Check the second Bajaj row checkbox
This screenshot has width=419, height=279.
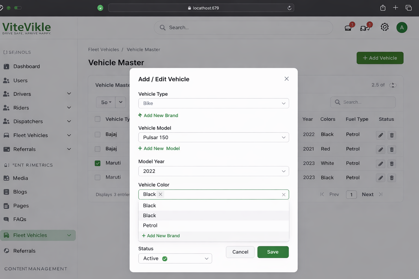pyautogui.click(x=97, y=149)
